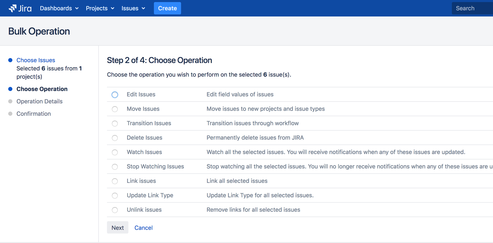Click the Jira logo icon

point(12,8)
